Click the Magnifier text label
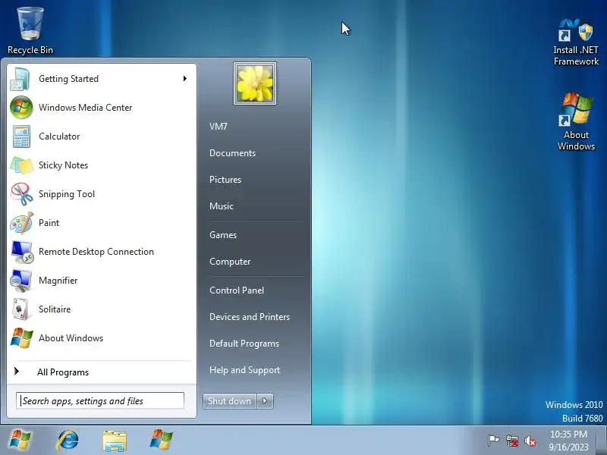The width and height of the screenshot is (607, 455). [x=58, y=281]
